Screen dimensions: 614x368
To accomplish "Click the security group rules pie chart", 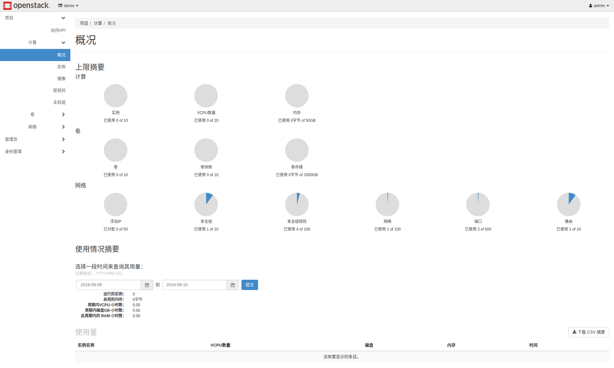I will point(297,204).
